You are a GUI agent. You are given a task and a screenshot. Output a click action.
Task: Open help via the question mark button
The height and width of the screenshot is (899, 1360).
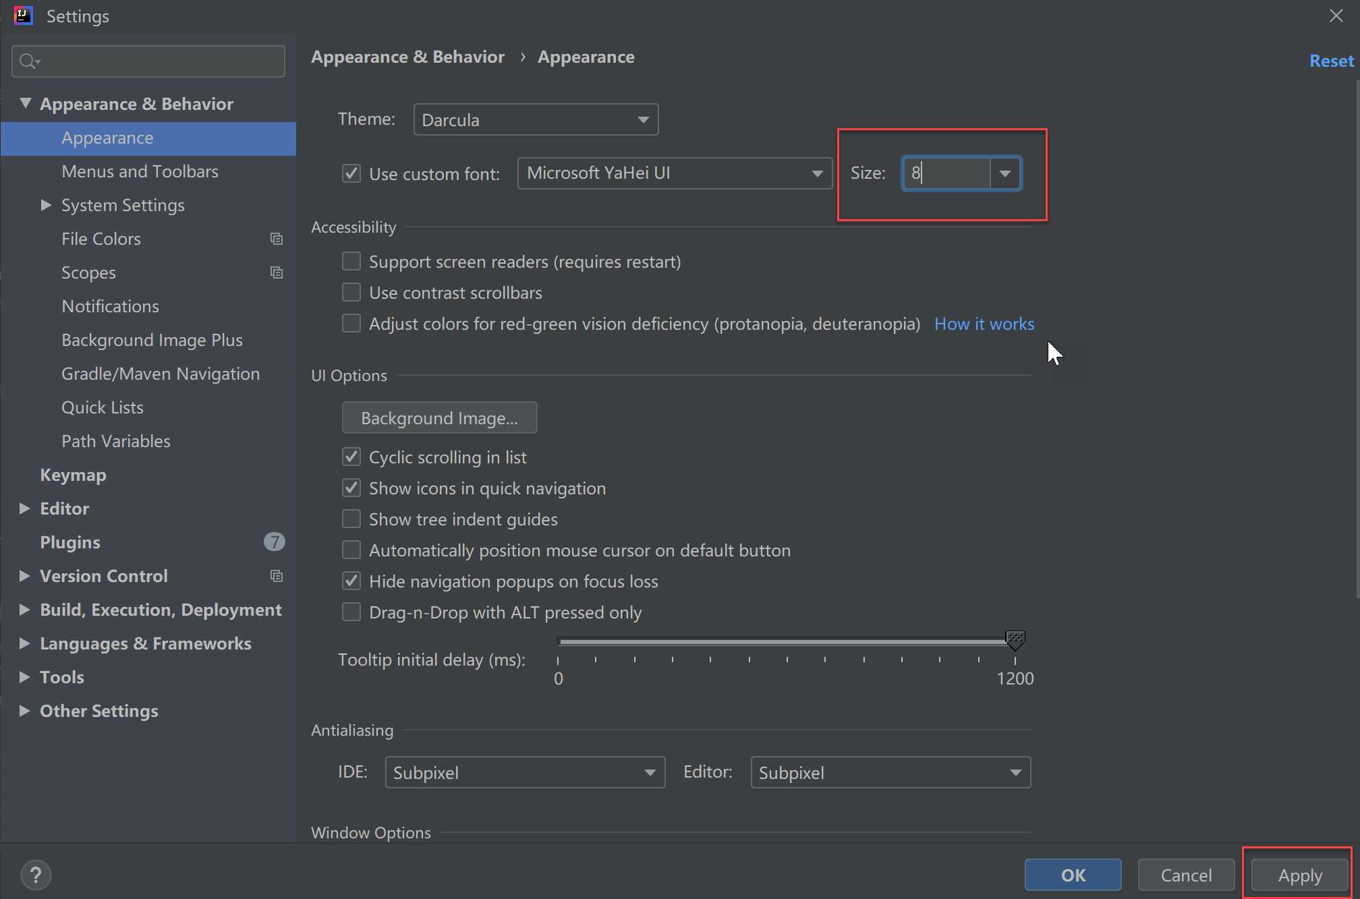[36, 875]
